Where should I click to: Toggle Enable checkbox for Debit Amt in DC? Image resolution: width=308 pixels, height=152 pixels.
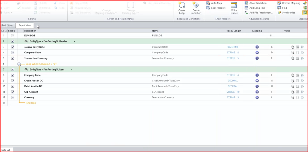13,86
